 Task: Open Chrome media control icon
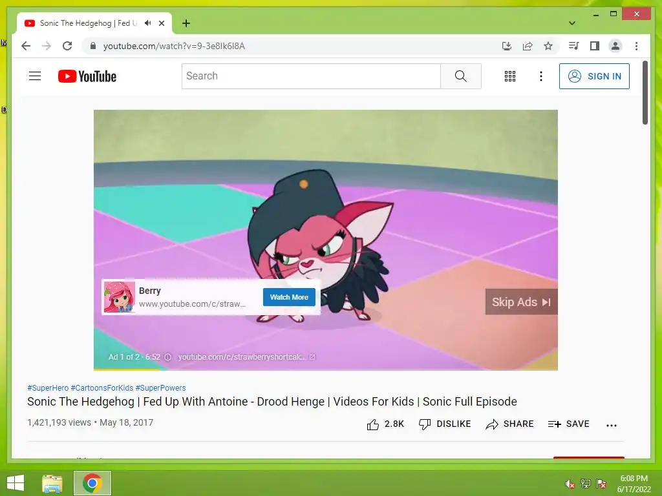[573, 46]
